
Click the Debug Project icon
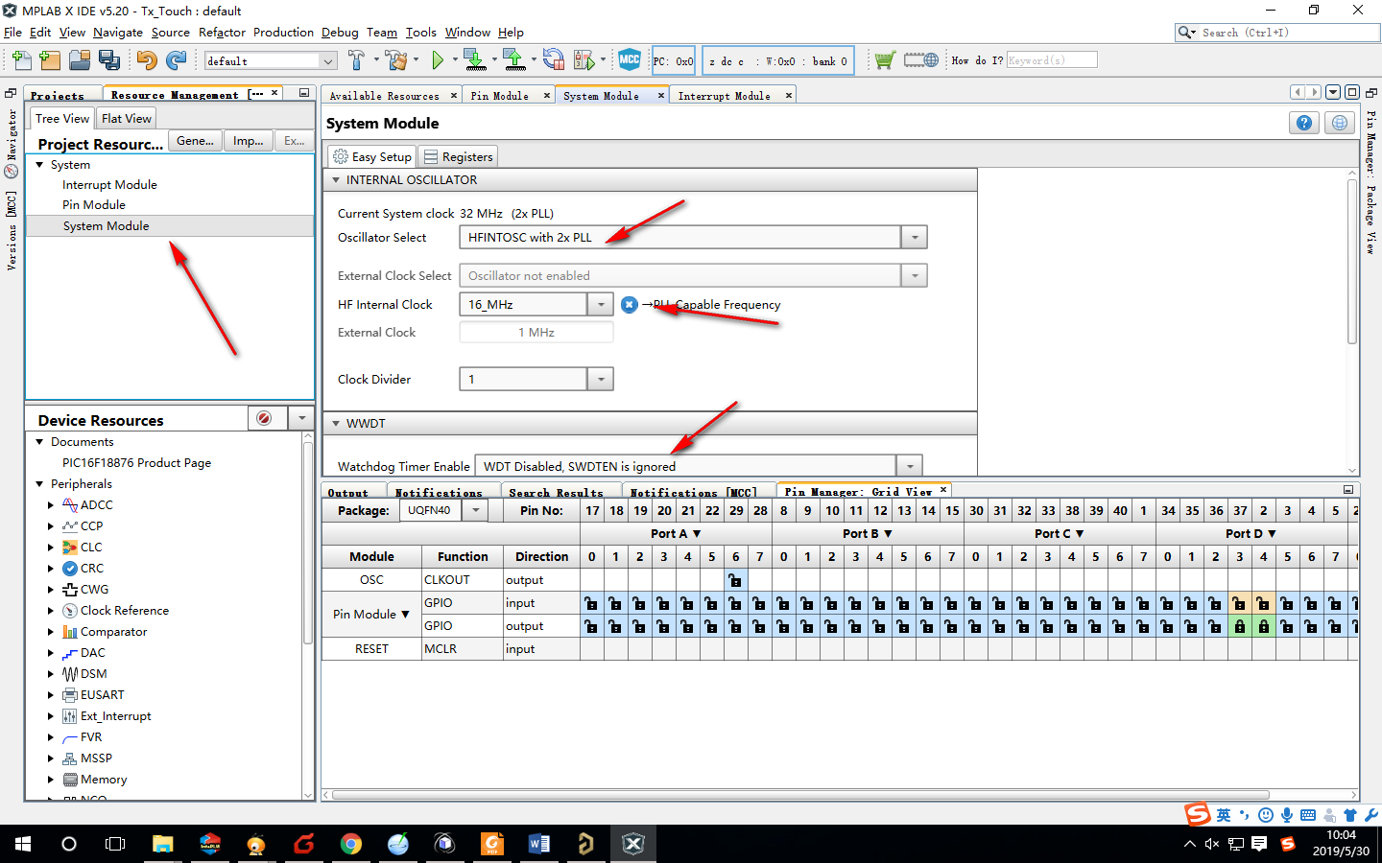click(584, 60)
